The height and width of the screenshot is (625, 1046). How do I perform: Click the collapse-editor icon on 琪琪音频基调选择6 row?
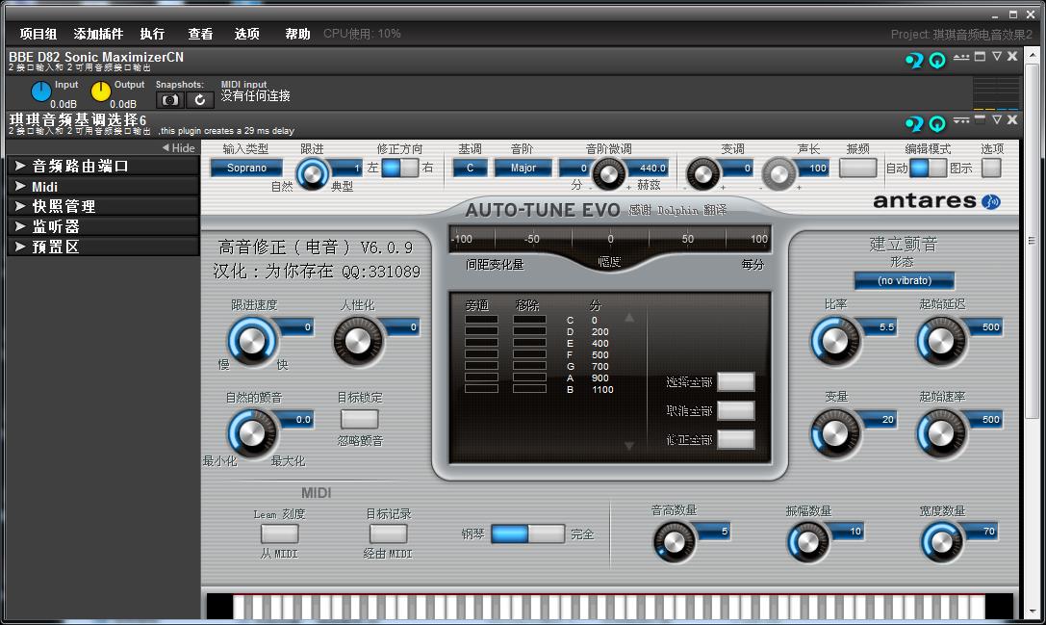pyautogui.click(x=961, y=120)
